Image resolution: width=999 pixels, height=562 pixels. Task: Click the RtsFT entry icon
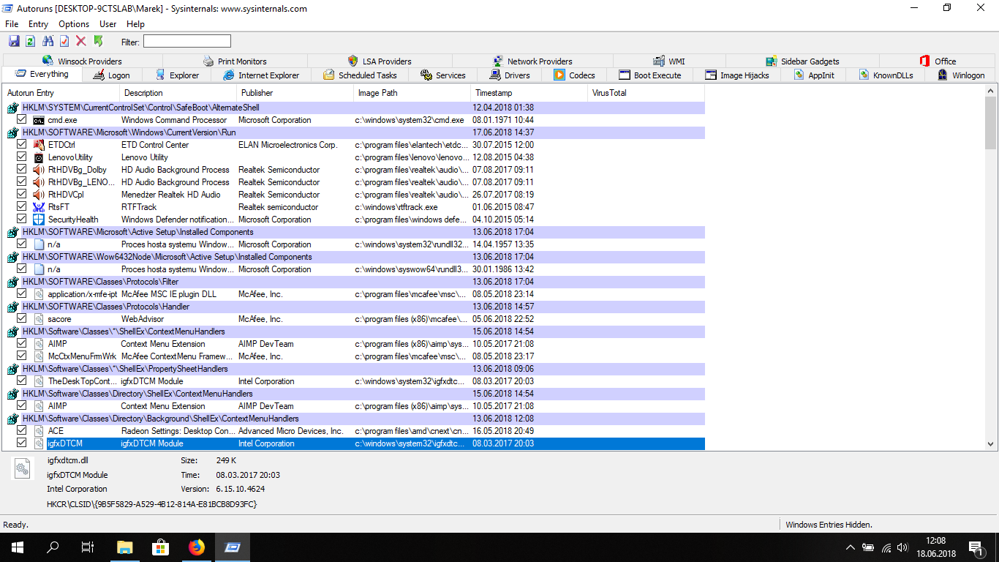click(x=39, y=207)
